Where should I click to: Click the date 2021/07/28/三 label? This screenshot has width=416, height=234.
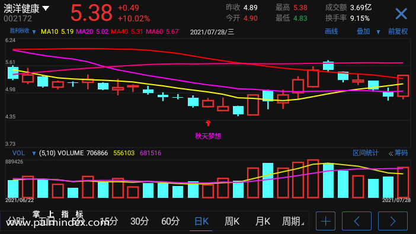[x=212, y=32]
